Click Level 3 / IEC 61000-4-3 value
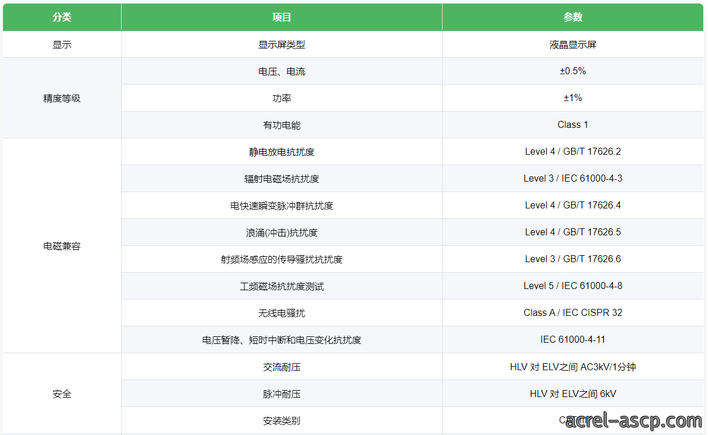Viewport: 708px width, 435px height. tap(573, 179)
